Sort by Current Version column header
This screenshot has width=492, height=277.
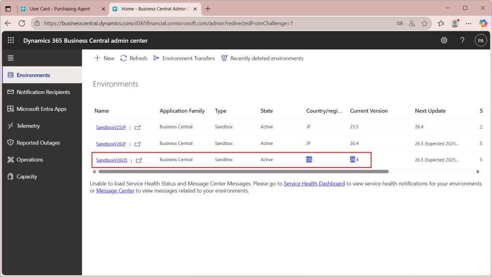(369, 111)
